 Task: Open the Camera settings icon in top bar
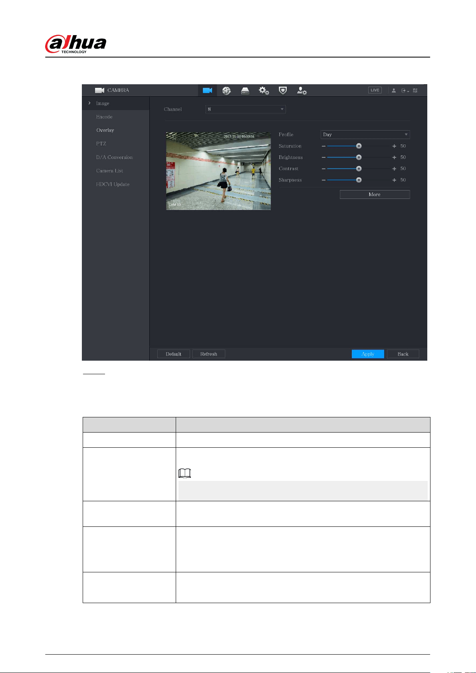pos(207,90)
